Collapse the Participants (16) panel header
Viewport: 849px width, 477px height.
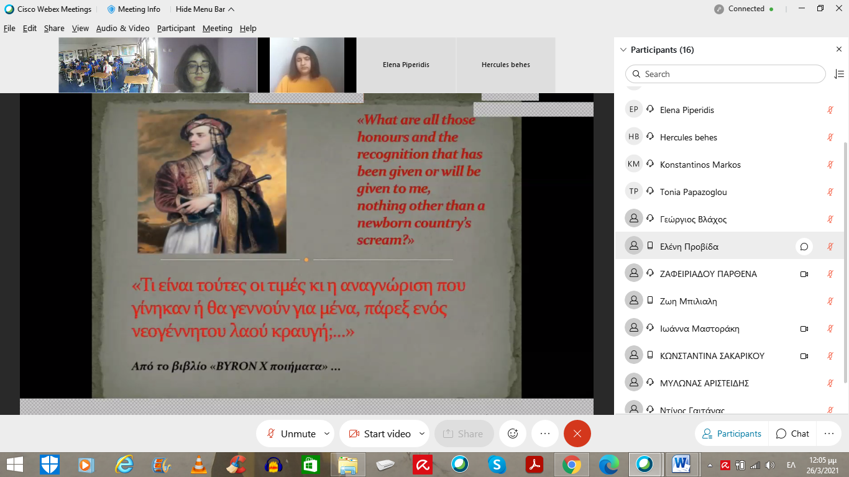pyautogui.click(x=623, y=50)
